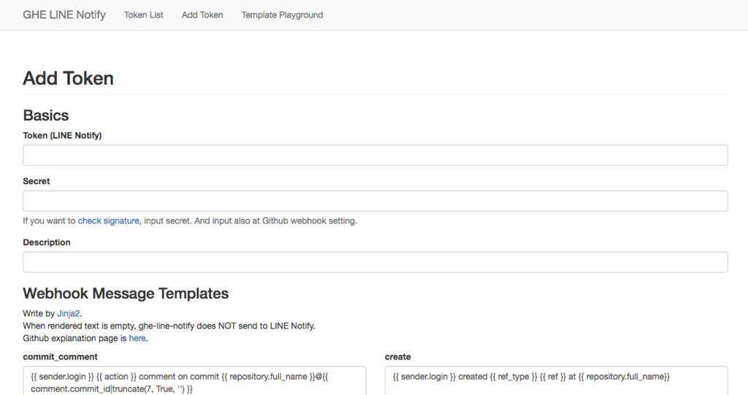This screenshot has width=748, height=395.
Task: Open the Jinja2 link
Action: click(69, 313)
